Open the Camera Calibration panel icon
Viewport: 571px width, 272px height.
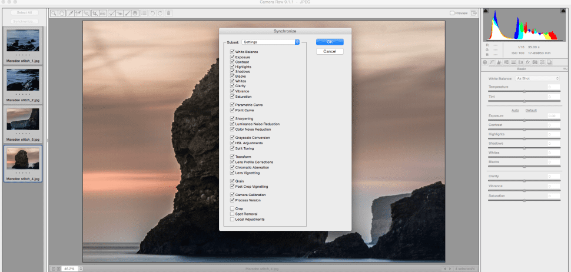(x=535, y=62)
